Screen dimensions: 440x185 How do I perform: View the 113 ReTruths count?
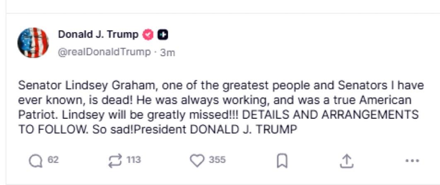[133, 160]
